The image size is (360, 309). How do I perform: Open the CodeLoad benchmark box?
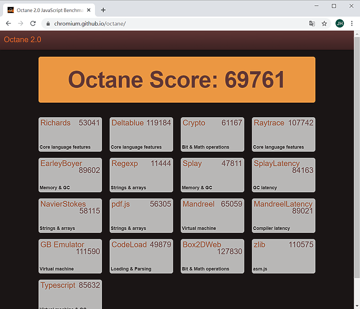click(x=141, y=256)
